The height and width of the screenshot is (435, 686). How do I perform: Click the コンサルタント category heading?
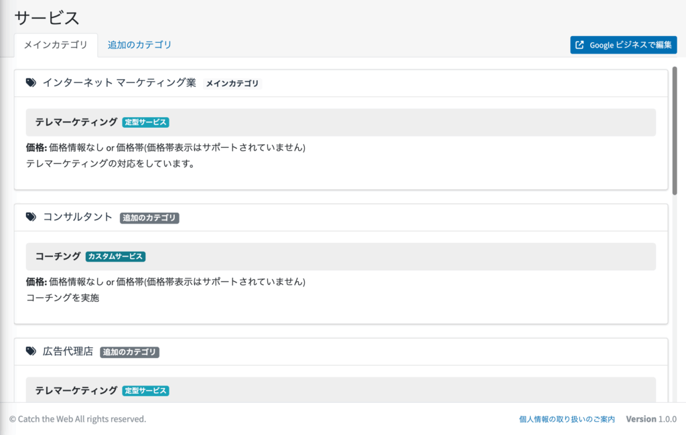[x=78, y=217]
